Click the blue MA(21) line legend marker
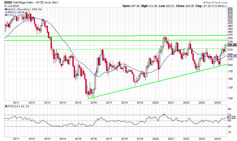This screenshot has width=237, height=141. (6, 12)
